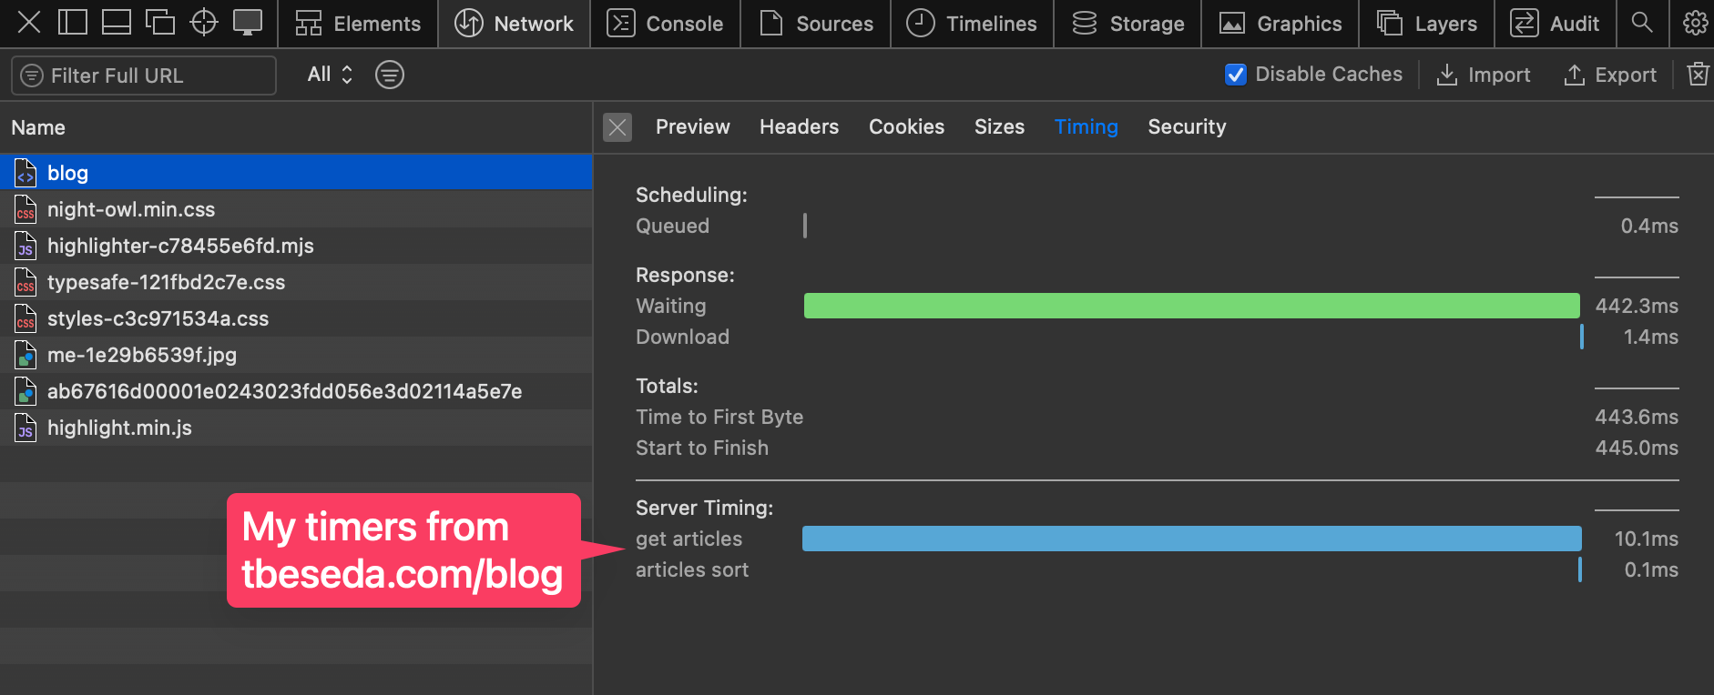Viewport: 1714px width, 695px height.
Task: Close the Web Inspector with the X icon
Action: pos(29,22)
